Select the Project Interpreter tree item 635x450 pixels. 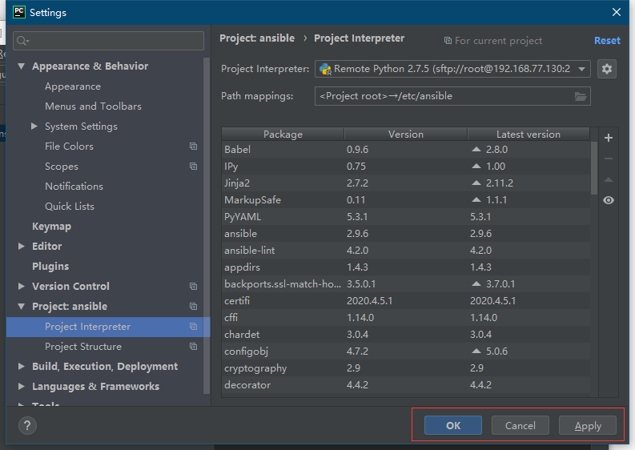tap(108, 327)
